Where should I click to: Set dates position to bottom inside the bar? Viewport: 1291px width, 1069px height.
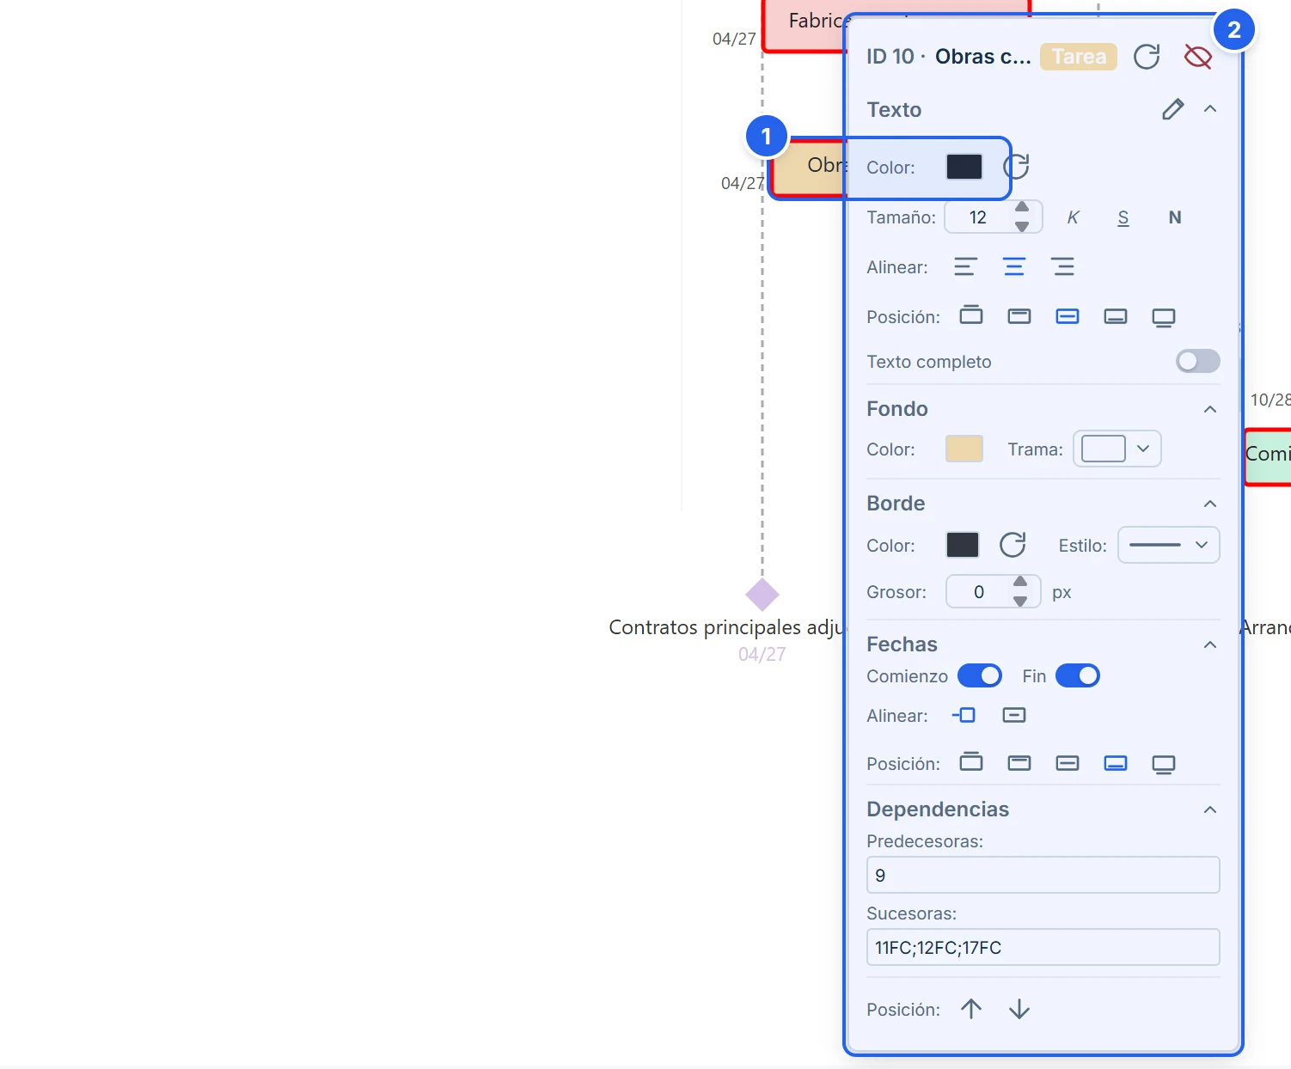[x=1116, y=763]
